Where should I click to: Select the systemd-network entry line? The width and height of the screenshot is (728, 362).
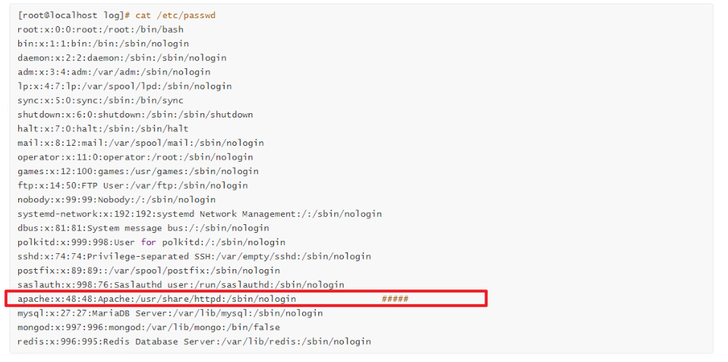(200, 214)
